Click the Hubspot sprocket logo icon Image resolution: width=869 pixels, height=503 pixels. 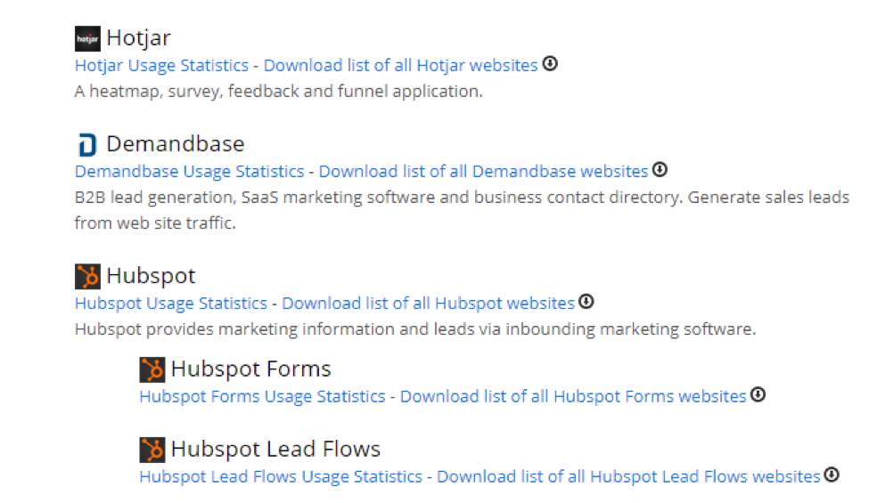pyautogui.click(x=87, y=277)
